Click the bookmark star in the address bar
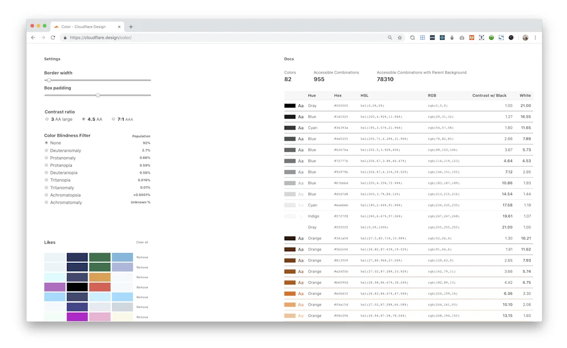Screen dimensions: 567x348 click(400, 37)
